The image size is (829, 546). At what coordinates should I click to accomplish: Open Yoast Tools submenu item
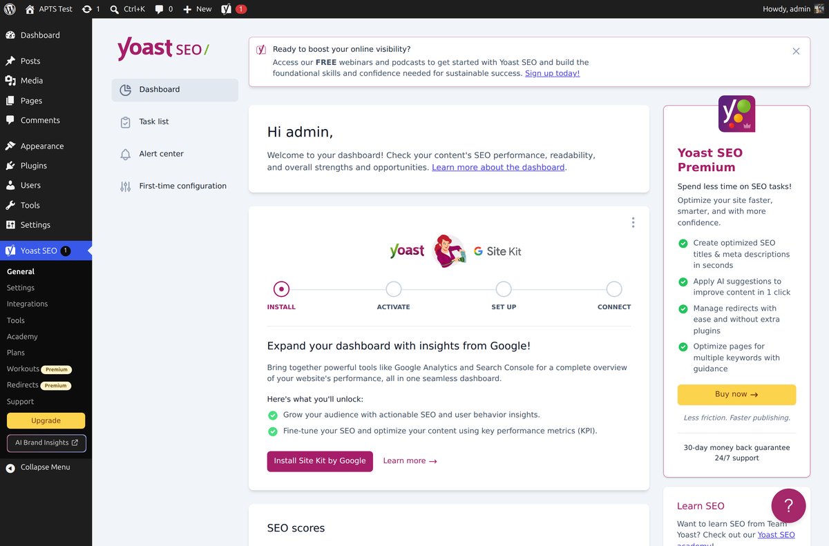[16, 320]
